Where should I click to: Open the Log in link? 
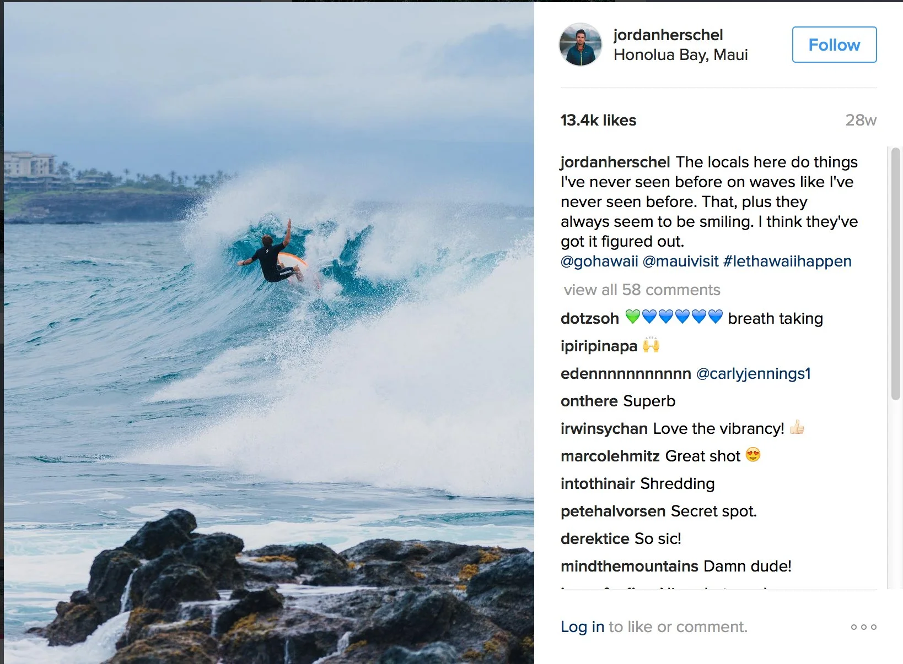[x=582, y=627]
